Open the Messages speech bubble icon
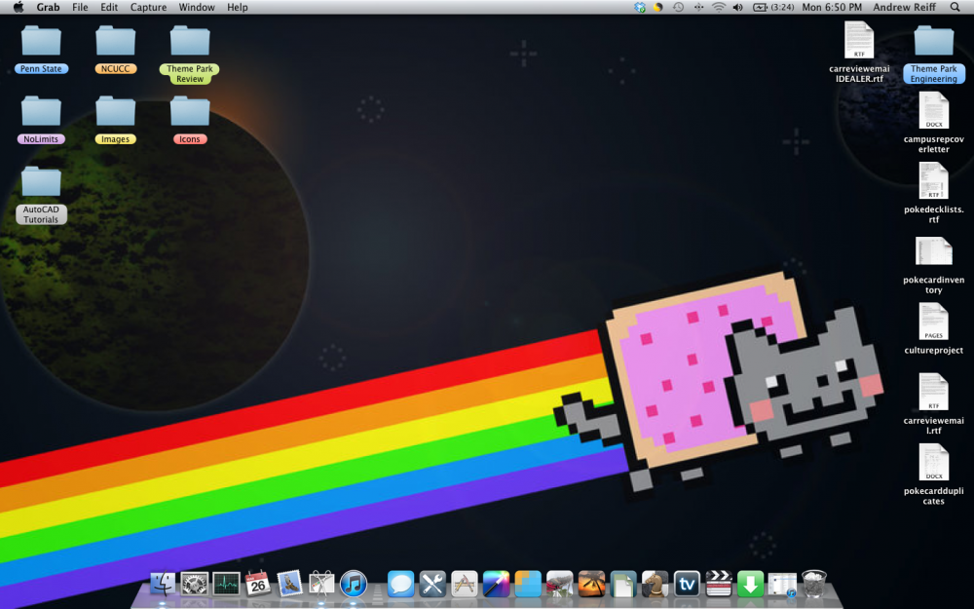The width and height of the screenshot is (974, 609). coord(400,584)
